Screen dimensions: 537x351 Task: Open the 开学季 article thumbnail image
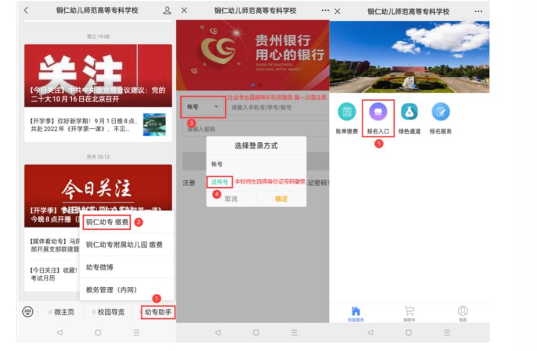click(x=154, y=124)
